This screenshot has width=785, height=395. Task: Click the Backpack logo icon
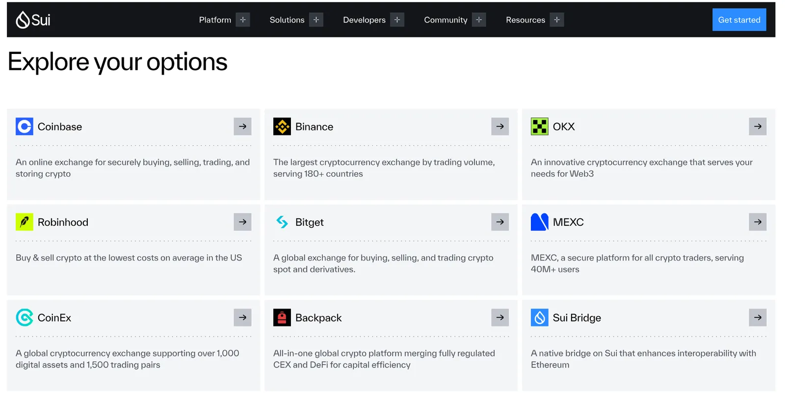click(x=282, y=318)
